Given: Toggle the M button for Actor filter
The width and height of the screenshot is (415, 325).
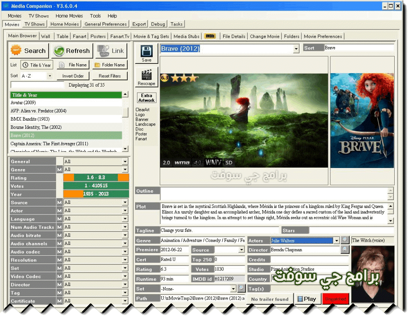Looking at the screenshot, I should [59, 211].
